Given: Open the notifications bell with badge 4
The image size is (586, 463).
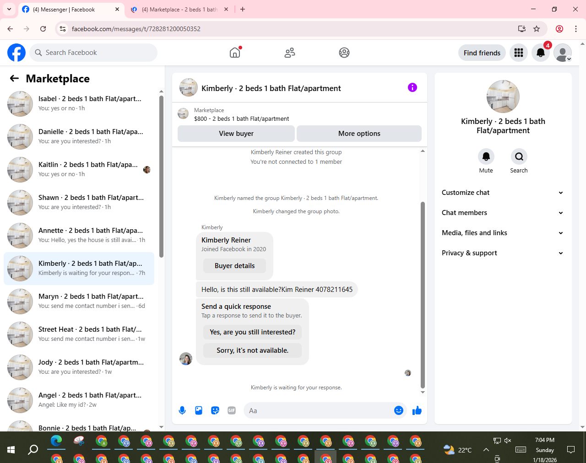Looking at the screenshot, I should point(541,53).
